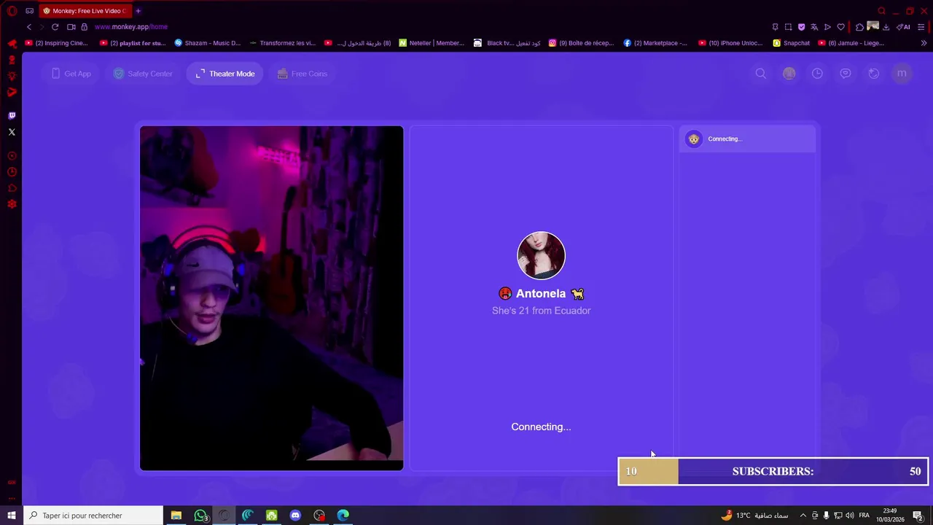Click the search magnifier icon in Monkey header
The width and height of the screenshot is (933, 525).
(x=761, y=74)
